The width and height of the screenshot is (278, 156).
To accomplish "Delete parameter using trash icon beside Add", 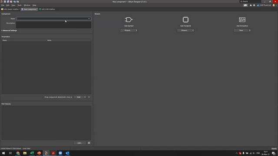I will point(89,97).
